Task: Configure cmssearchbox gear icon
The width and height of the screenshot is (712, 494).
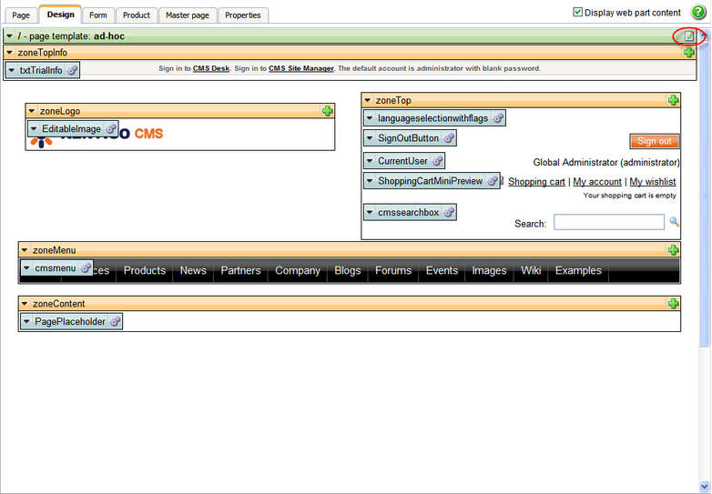Action: pos(449,212)
